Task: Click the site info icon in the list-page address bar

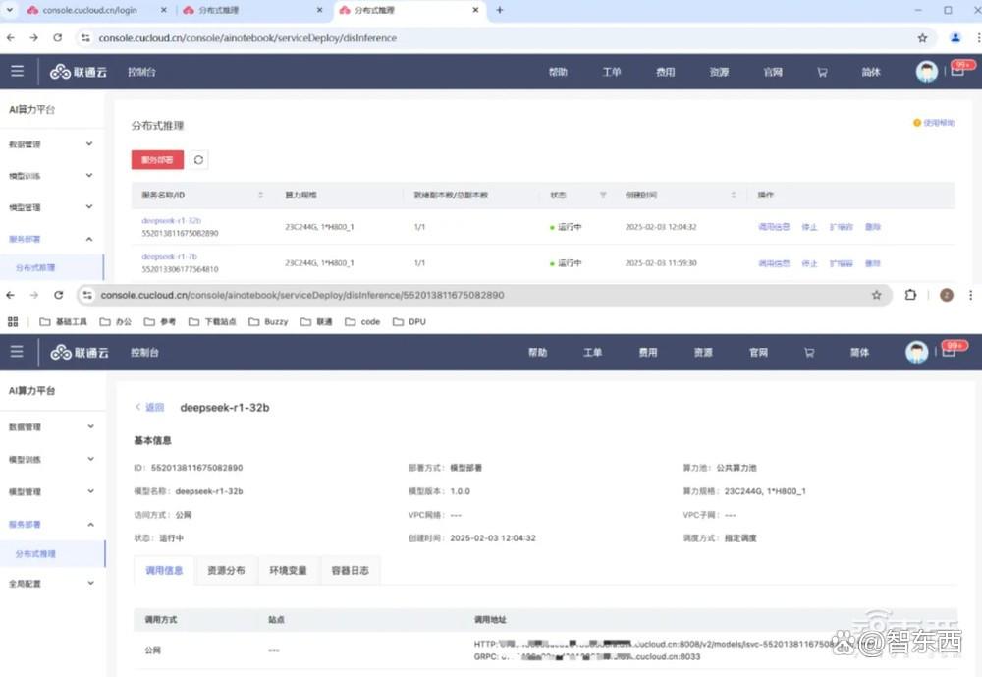Action: pos(85,37)
